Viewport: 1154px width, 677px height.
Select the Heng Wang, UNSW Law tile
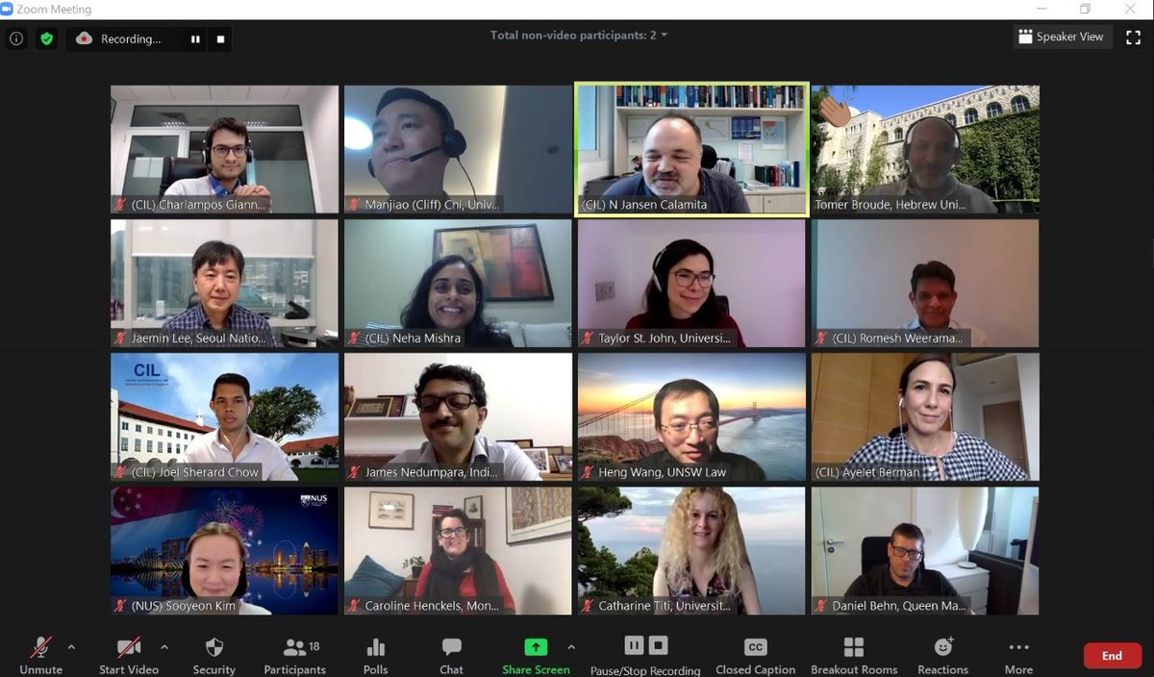691,416
